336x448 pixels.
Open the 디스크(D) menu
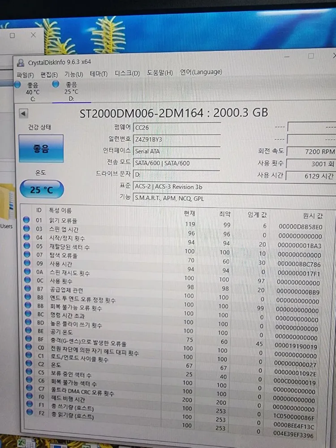click(x=127, y=73)
